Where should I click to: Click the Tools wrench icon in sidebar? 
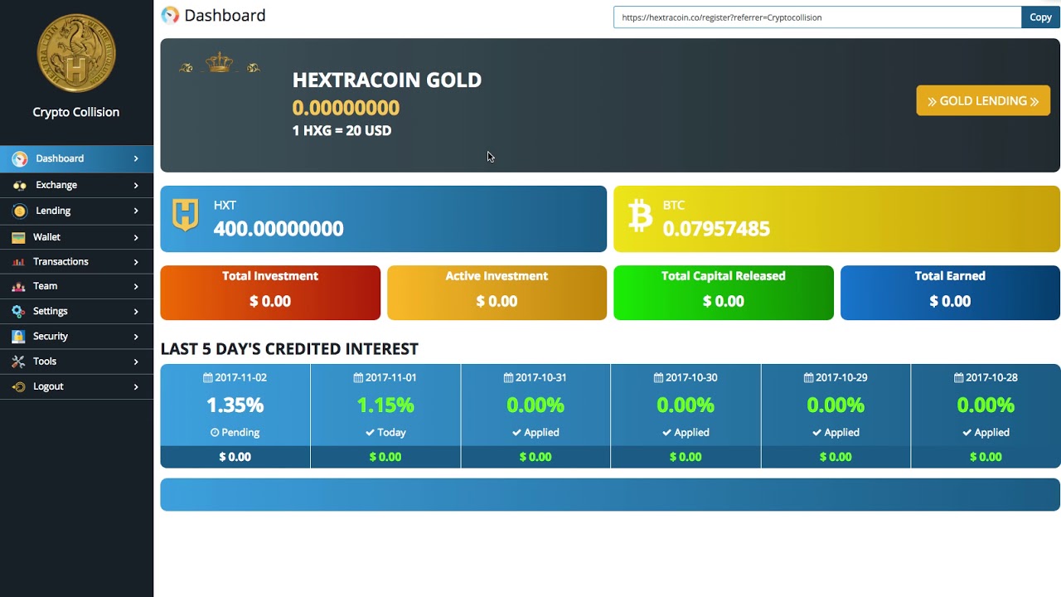[x=18, y=362]
